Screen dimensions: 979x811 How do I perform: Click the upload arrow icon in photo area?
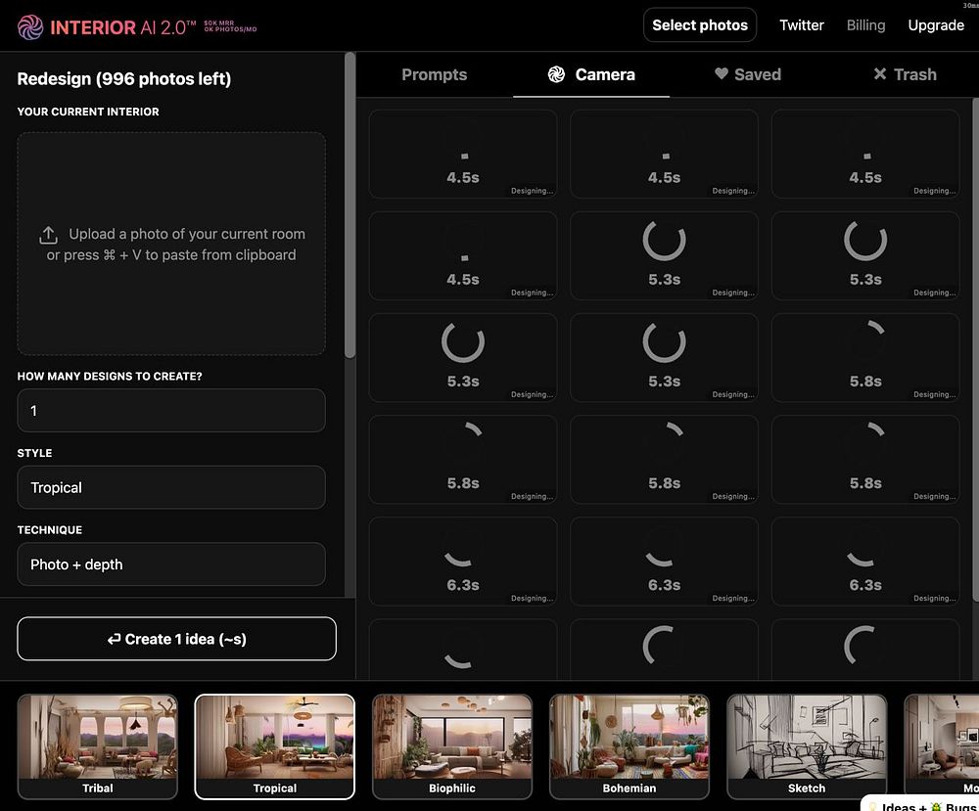coord(48,235)
